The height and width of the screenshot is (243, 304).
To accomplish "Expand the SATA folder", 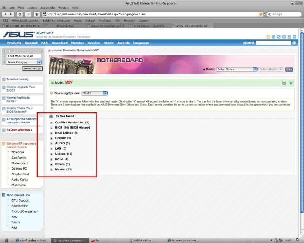I will (x=51, y=159).
